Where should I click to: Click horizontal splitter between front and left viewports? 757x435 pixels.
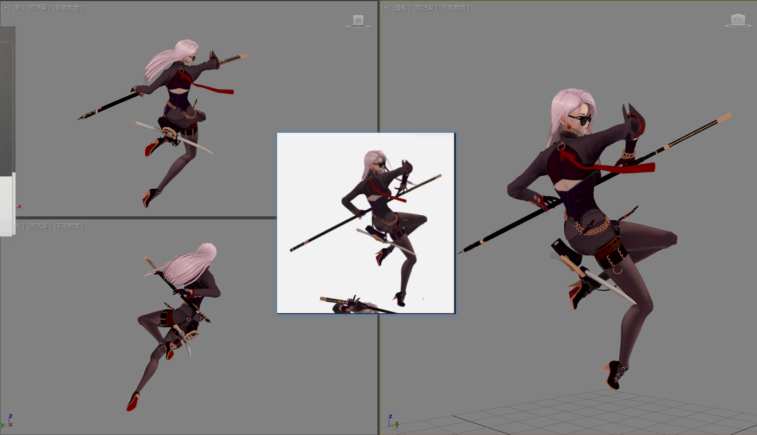point(141,218)
